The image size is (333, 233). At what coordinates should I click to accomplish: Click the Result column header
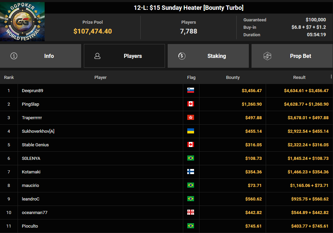299,78
